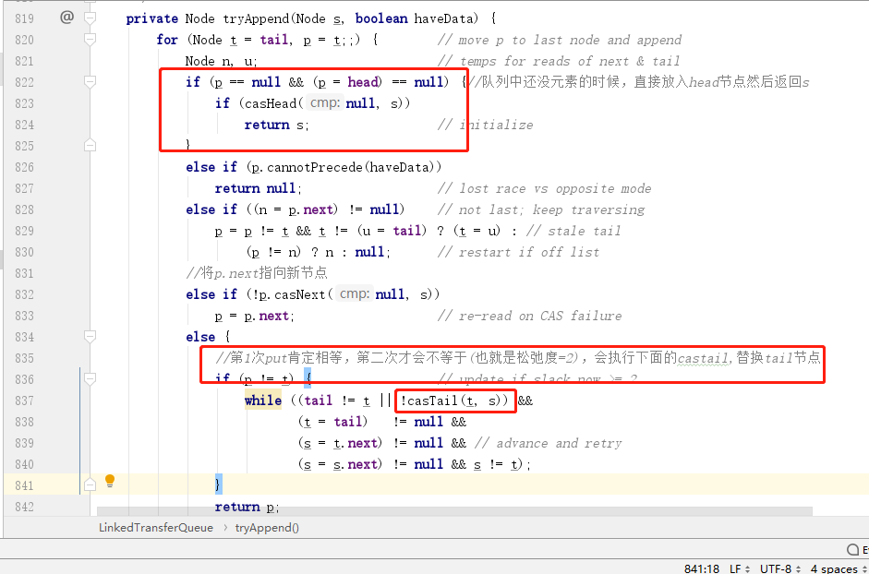Click the '// stale tail' comment

pos(573,231)
